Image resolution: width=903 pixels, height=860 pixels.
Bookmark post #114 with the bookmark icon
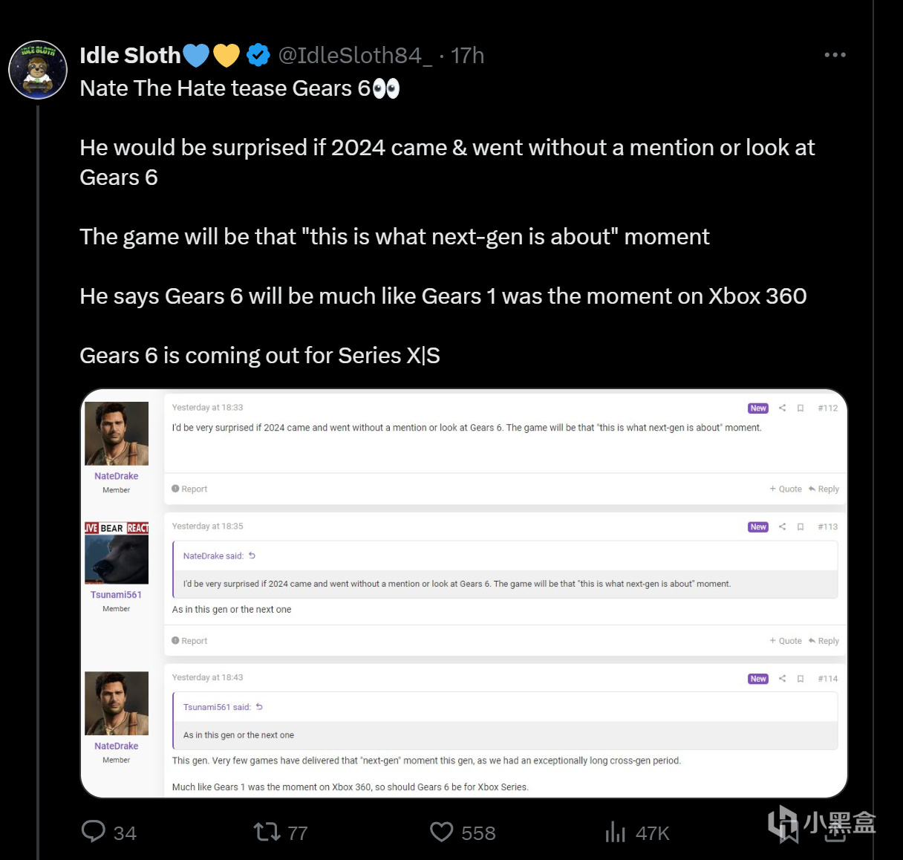click(801, 679)
